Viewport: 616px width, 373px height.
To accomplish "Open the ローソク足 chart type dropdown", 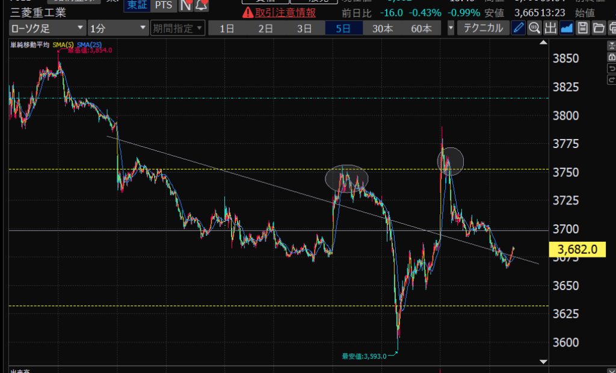I will 47,28.
